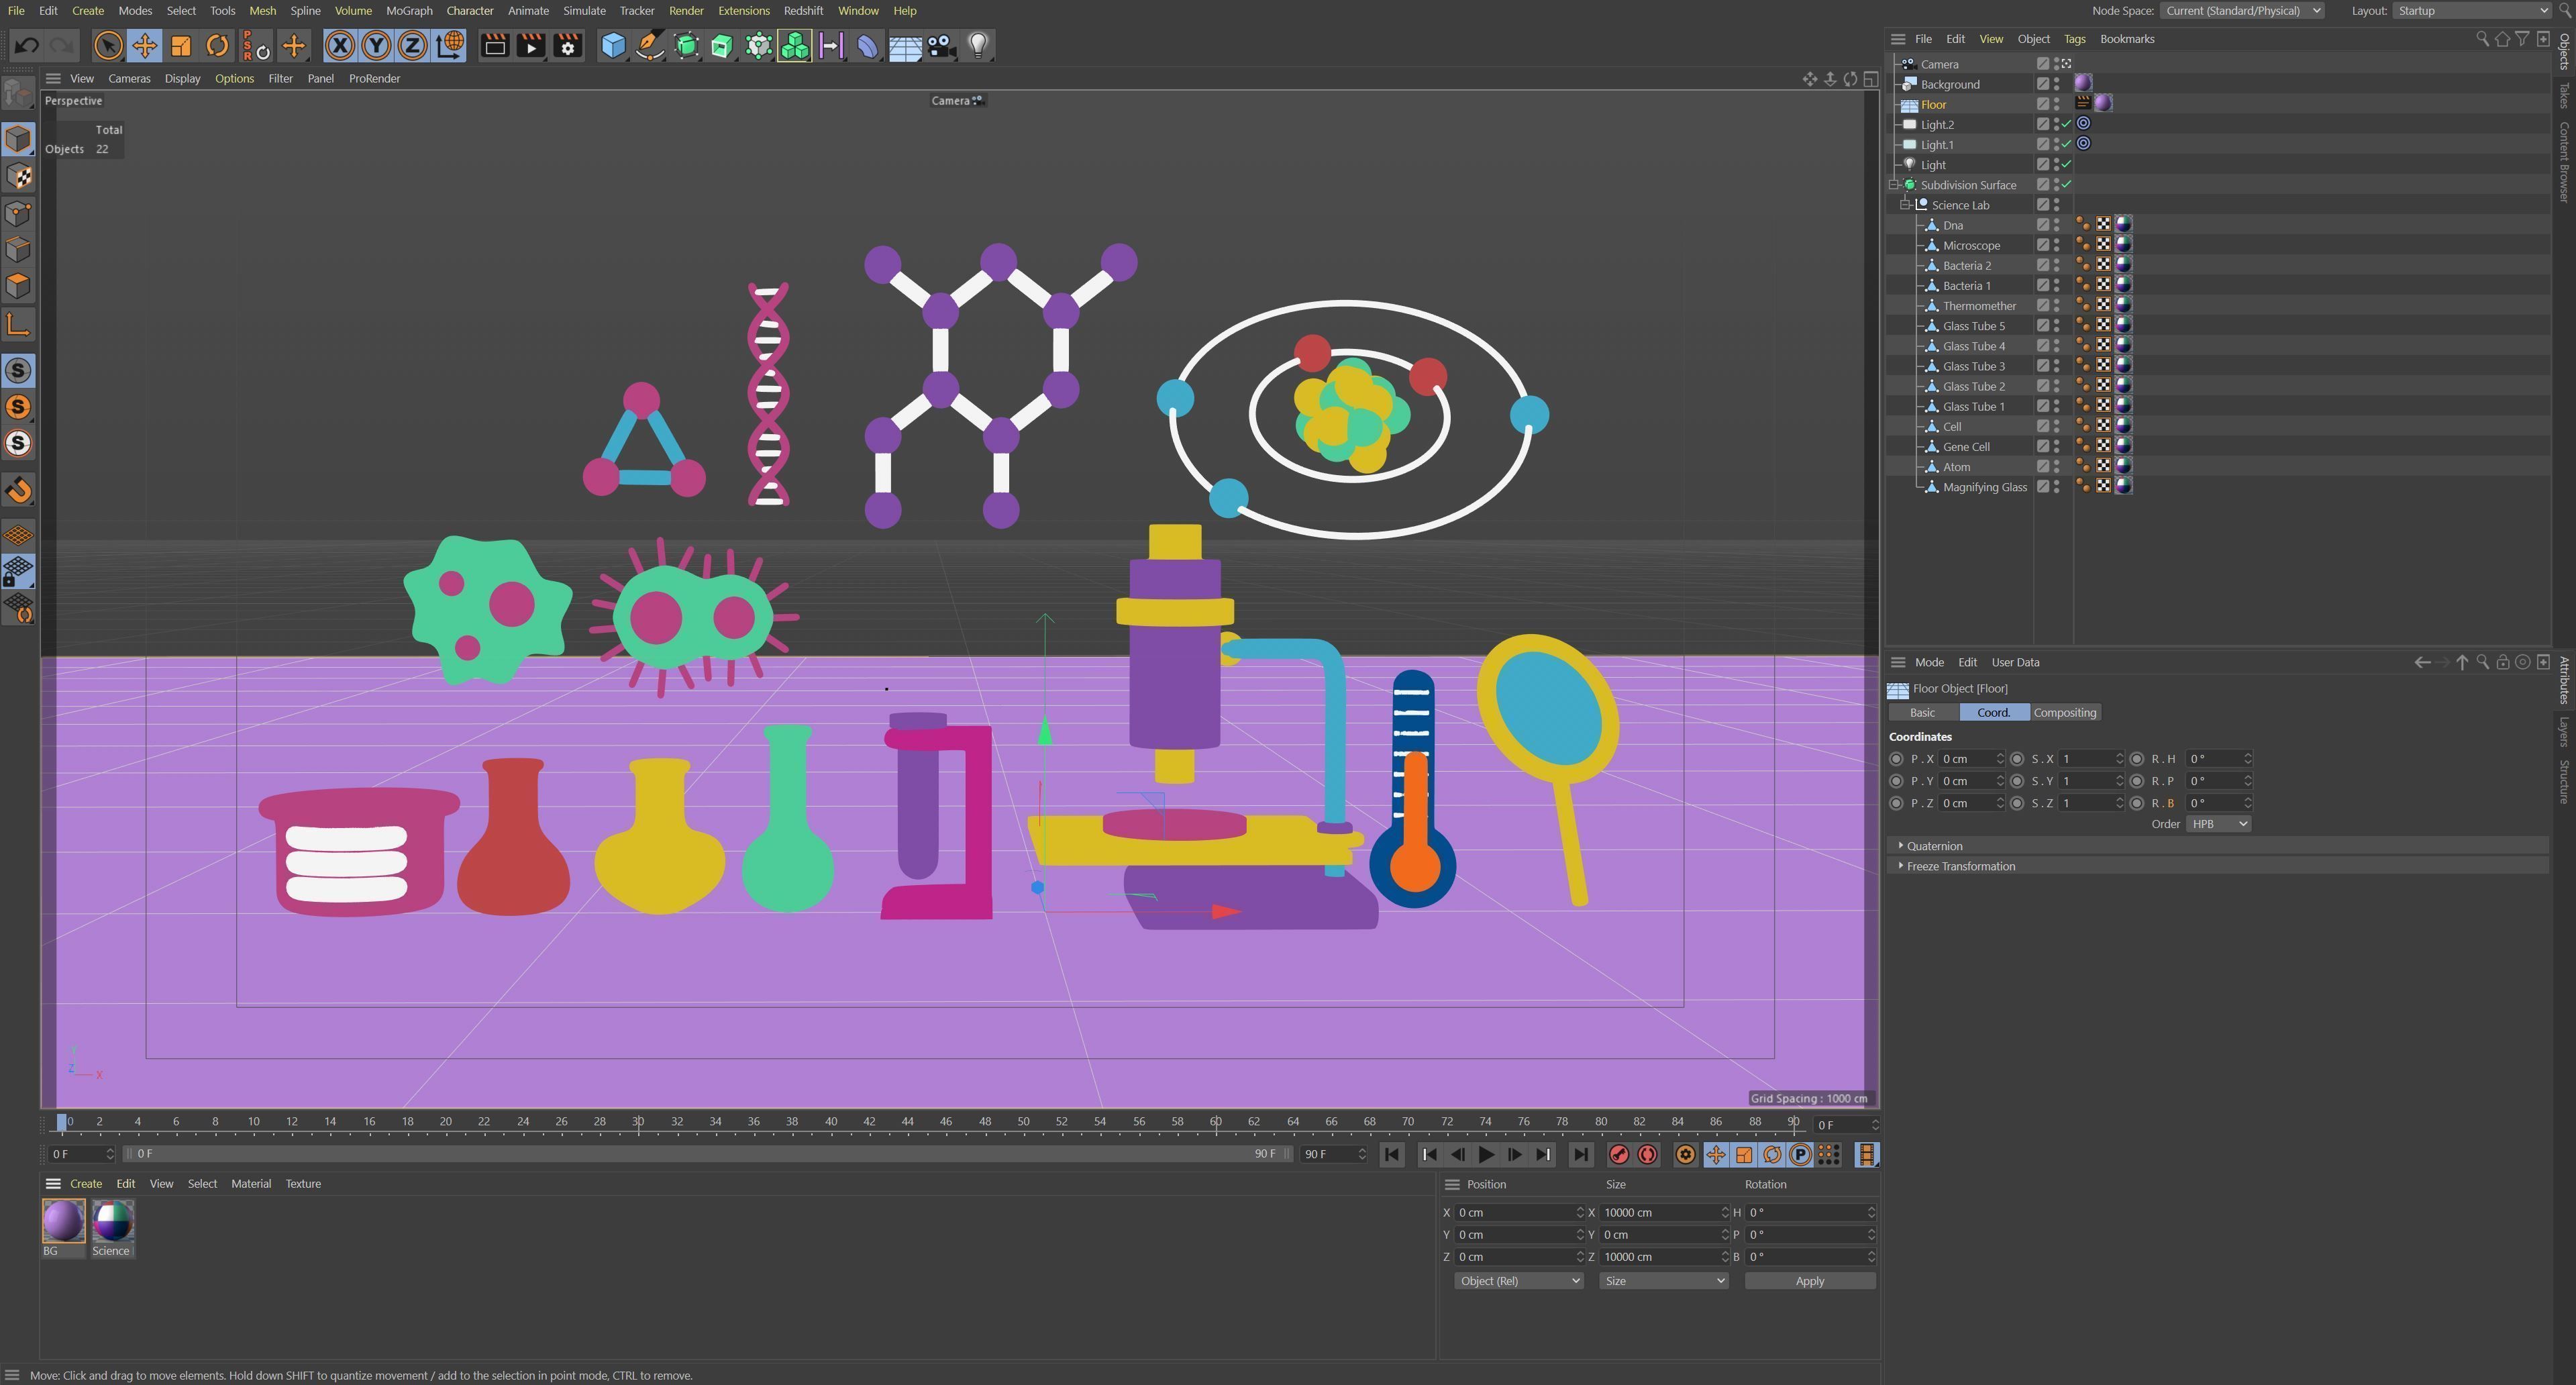Lock the Y axis in the toolbar
Image resolution: width=2576 pixels, height=1385 pixels.
[x=376, y=45]
